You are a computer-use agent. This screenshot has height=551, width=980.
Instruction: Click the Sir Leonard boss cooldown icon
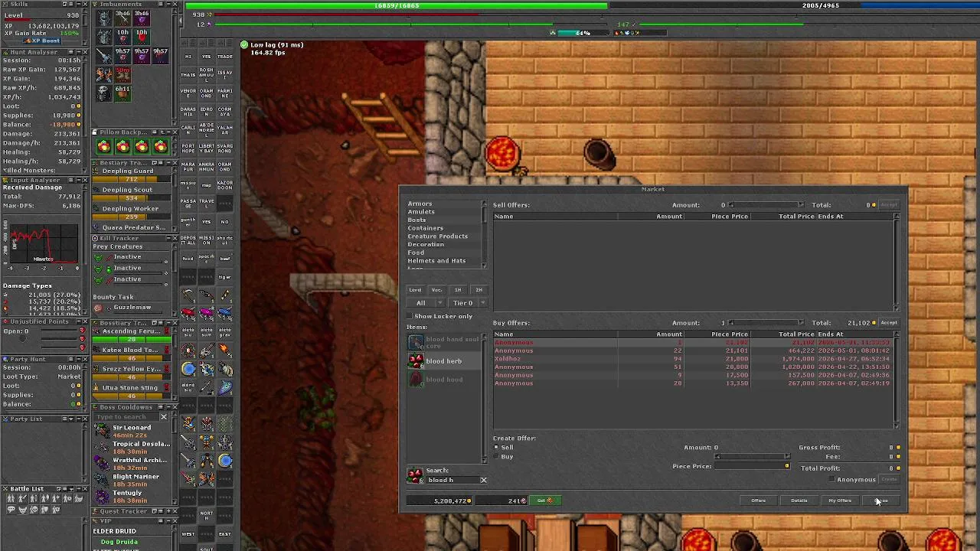pos(102,431)
